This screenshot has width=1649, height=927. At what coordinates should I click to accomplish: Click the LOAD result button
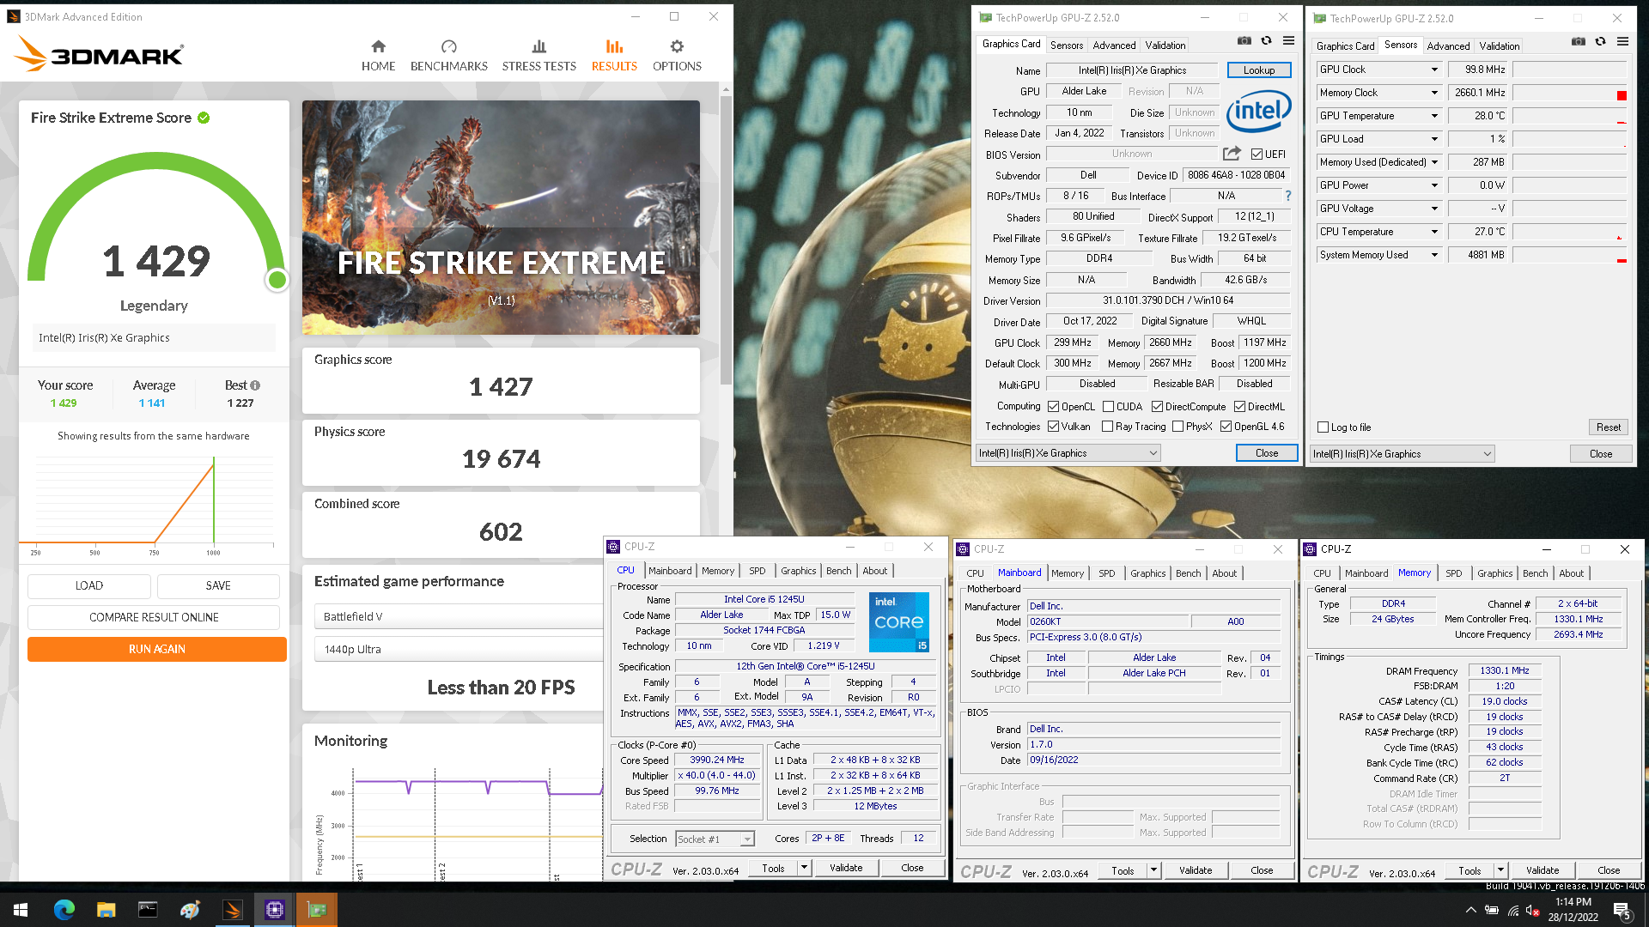(x=89, y=585)
